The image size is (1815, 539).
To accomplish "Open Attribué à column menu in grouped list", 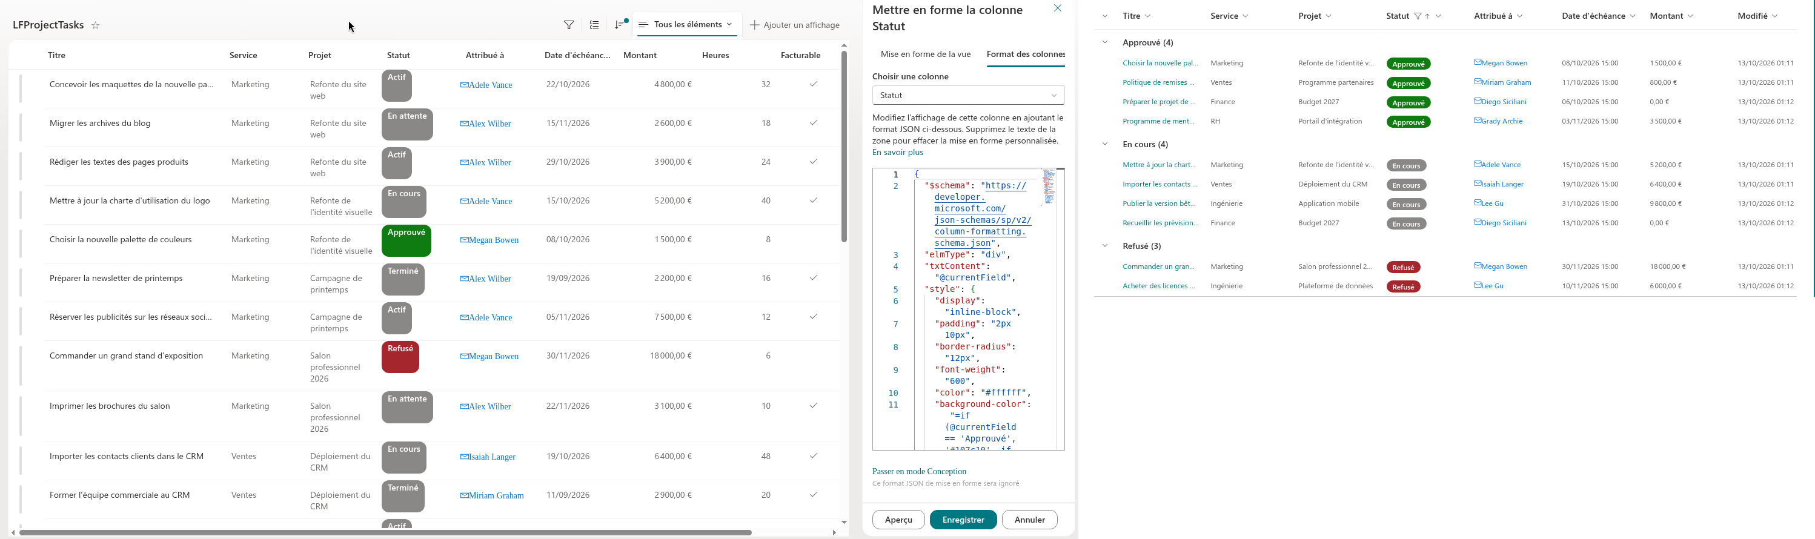I will (1519, 16).
